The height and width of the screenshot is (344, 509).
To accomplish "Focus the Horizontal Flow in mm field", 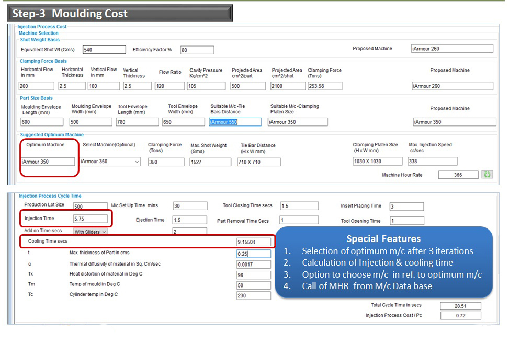I will pyautogui.click(x=37, y=86).
